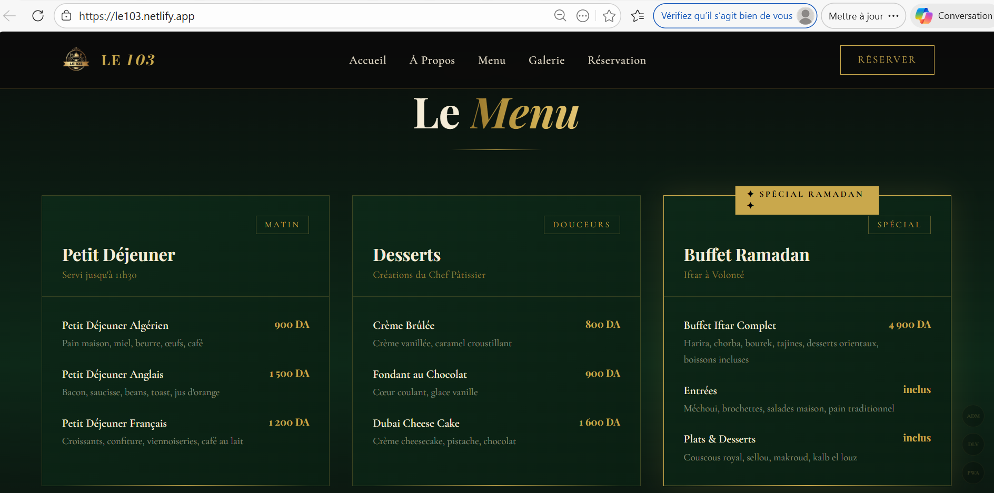Click the zoom magnifier icon in address bar
This screenshot has height=493, width=994.
[x=560, y=16]
